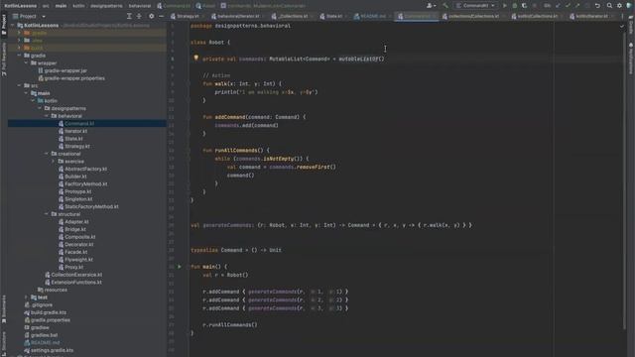Open the CommandKt run configuration dropdown
The width and height of the screenshot is (635, 357).
476,6
